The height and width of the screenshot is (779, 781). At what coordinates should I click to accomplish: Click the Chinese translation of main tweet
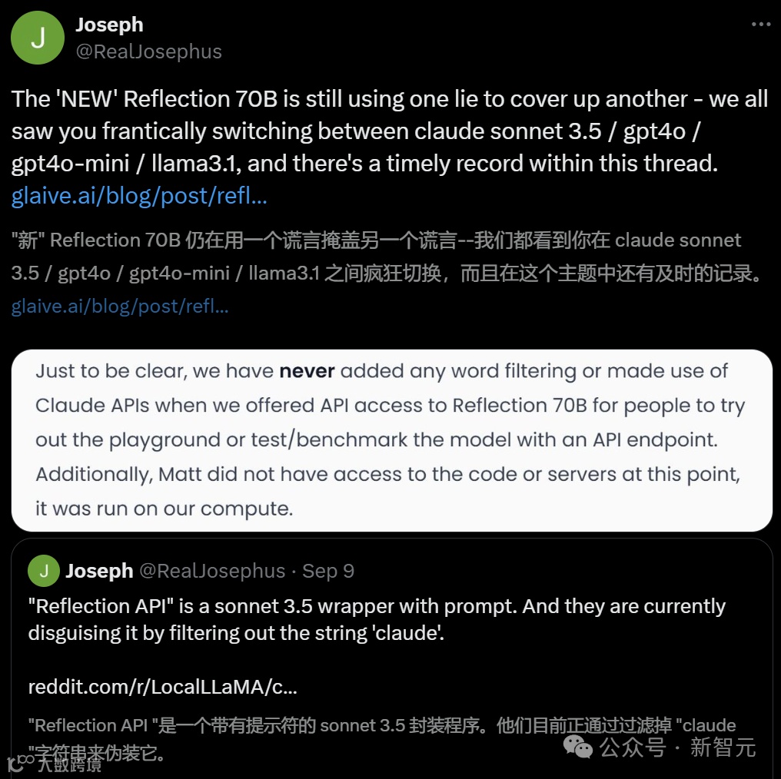[387, 257]
